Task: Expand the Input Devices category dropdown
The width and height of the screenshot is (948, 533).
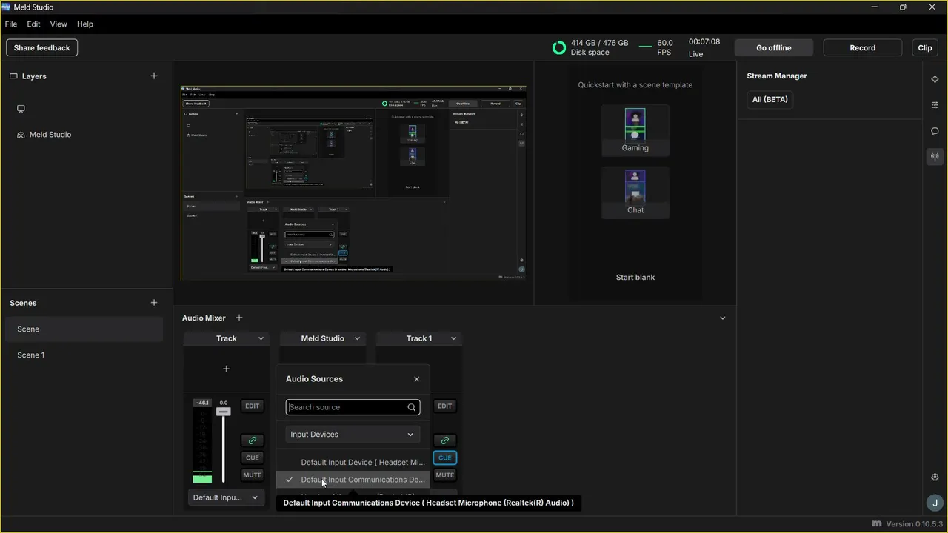Action: coord(353,435)
